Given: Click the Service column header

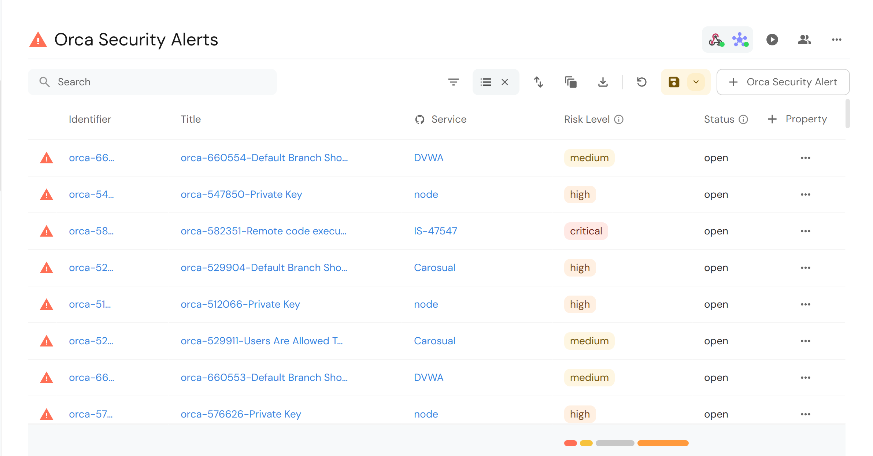Looking at the screenshot, I should point(448,119).
